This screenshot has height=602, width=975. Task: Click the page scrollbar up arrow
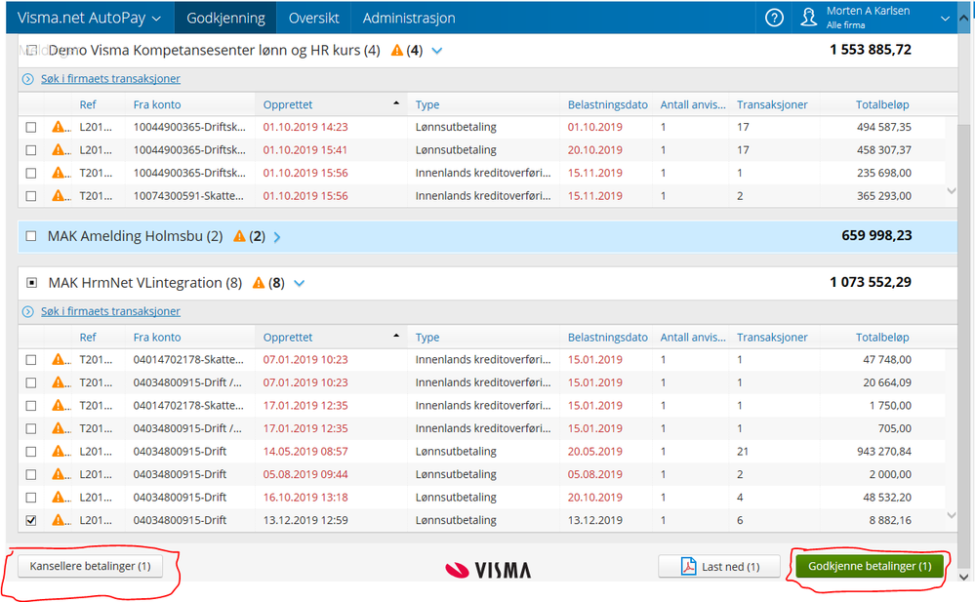(x=964, y=18)
